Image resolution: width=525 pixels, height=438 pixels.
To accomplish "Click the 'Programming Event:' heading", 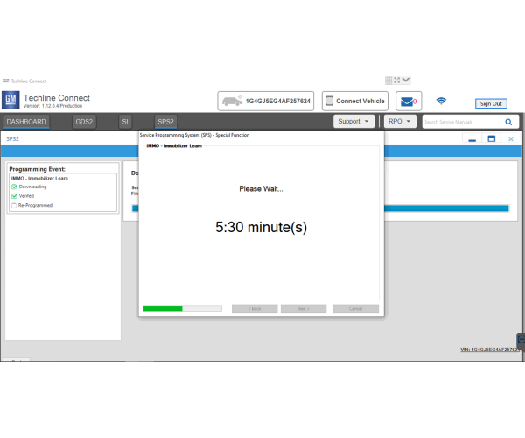I will (37, 169).
